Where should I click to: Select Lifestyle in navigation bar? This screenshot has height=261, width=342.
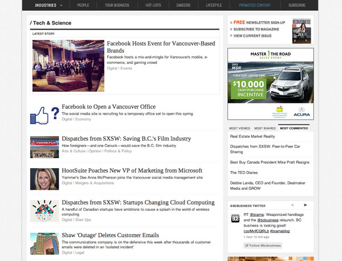tap(214, 5)
